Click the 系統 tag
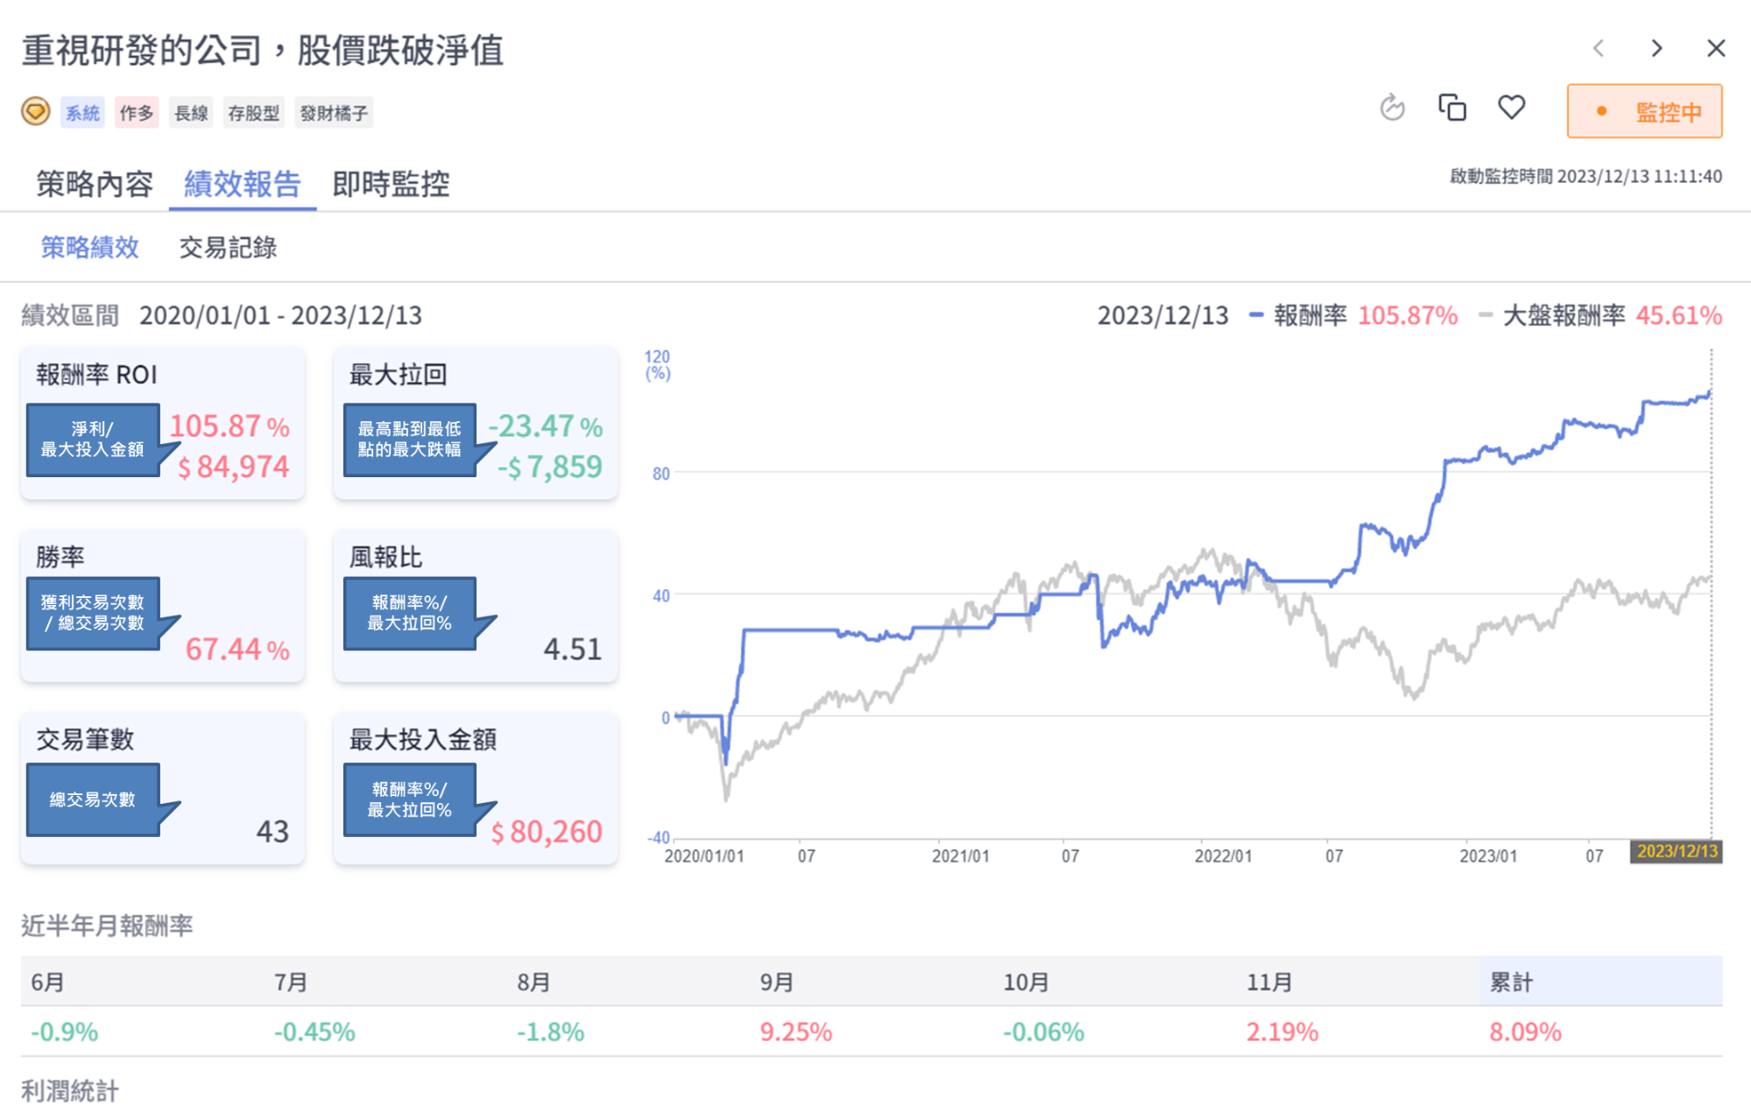This screenshot has width=1751, height=1119. [x=82, y=113]
